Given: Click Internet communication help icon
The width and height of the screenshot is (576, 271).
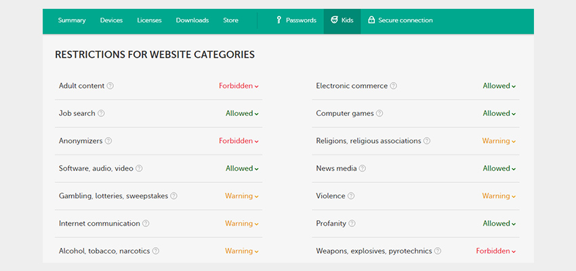Looking at the screenshot, I should pos(146,224).
